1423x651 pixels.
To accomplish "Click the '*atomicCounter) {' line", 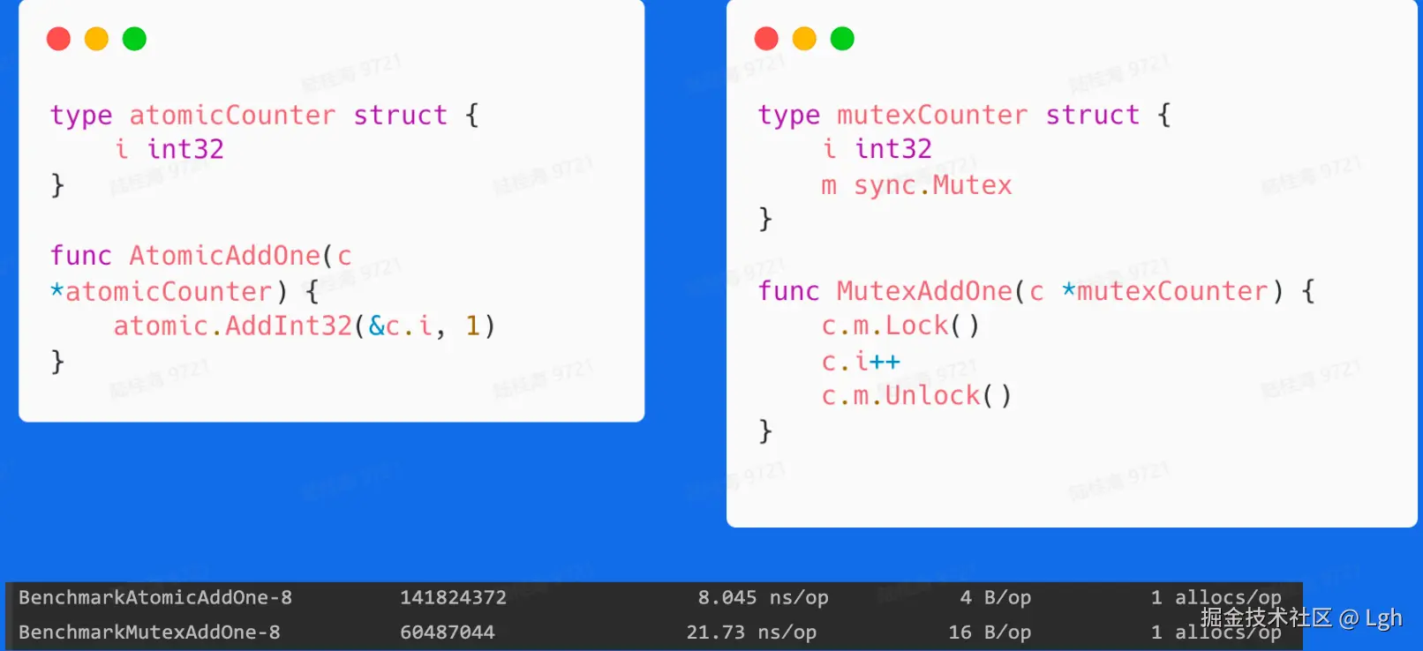I will pos(184,291).
